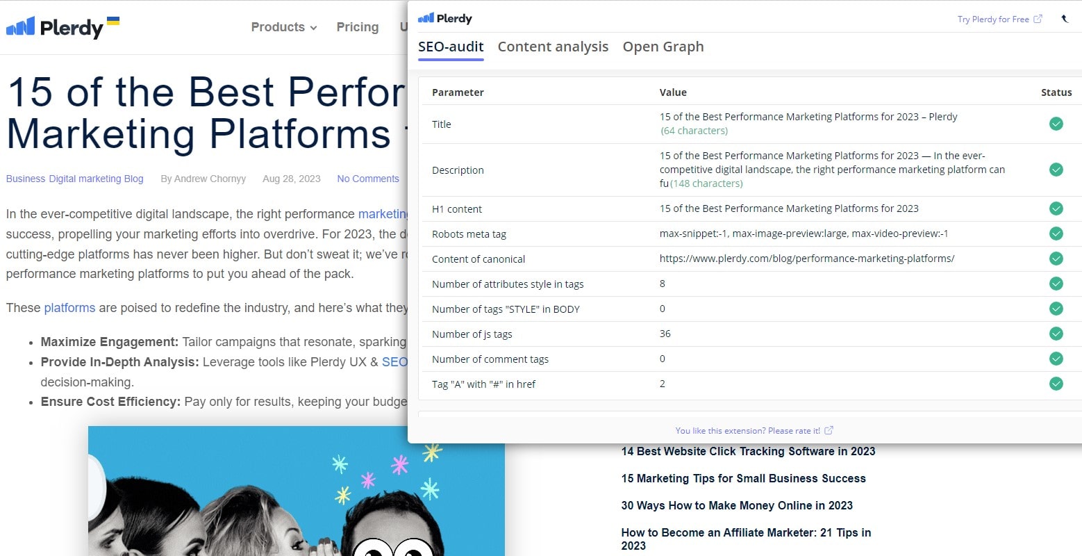Open the Products dropdown menu
The image size is (1082, 556).
pos(283,27)
